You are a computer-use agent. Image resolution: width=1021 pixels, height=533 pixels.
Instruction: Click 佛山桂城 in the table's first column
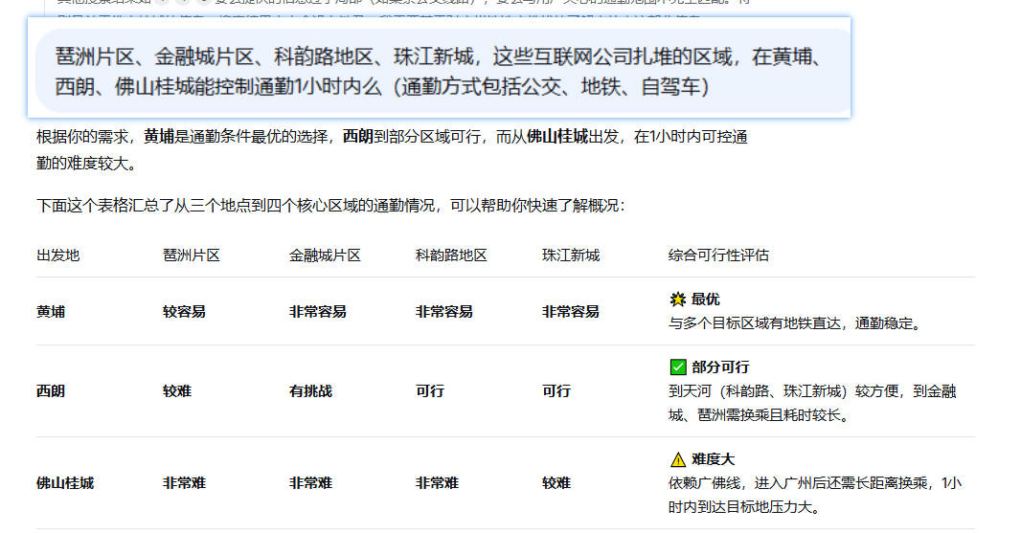[x=65, y=483]
